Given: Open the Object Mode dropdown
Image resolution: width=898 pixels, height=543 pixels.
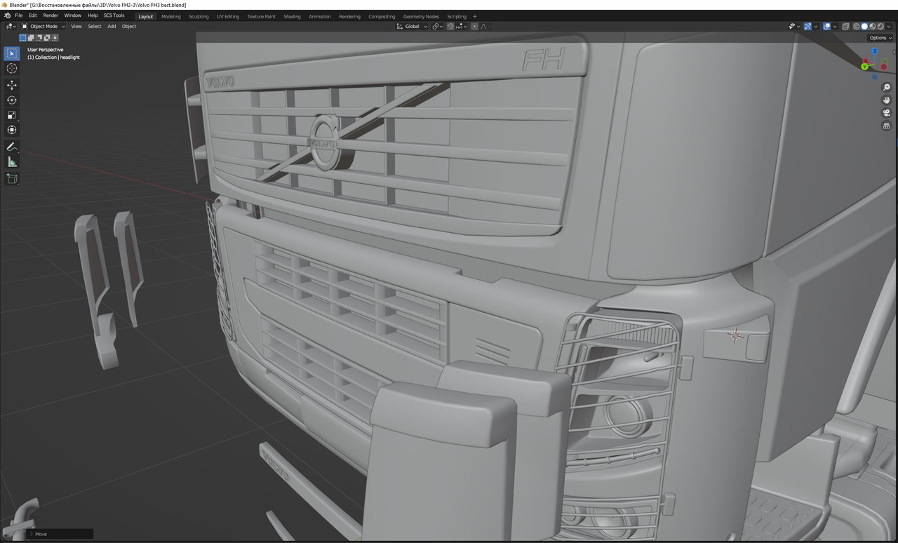Looking at the screenshot, I should (x=43, y=26).
